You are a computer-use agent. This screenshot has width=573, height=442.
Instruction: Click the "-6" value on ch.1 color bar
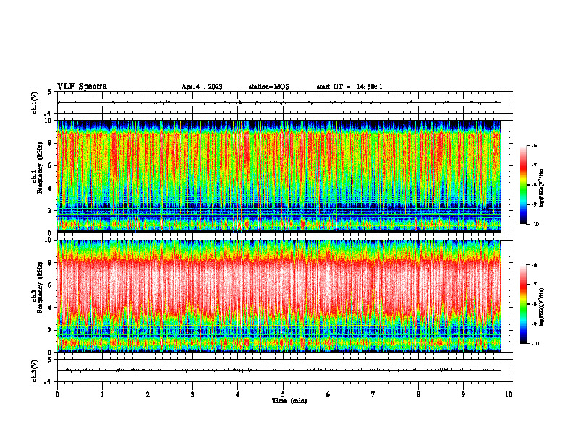pos(534,145)
